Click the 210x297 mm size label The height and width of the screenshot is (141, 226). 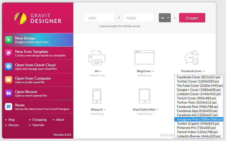point(97,75)
